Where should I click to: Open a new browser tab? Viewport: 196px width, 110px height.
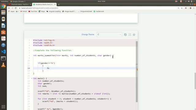click(59, 5)
